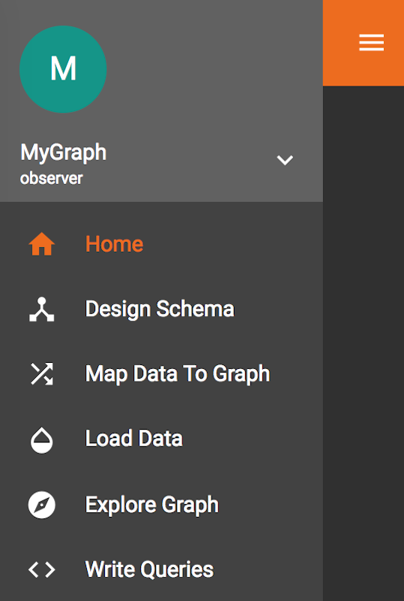Click the Map Data To Graph shuffle icon
This screenshot has height=601, width=404.
click(42, 373)
